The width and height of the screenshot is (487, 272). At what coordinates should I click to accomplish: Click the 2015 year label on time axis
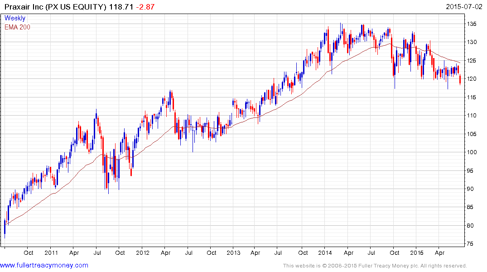coord(416,253)
